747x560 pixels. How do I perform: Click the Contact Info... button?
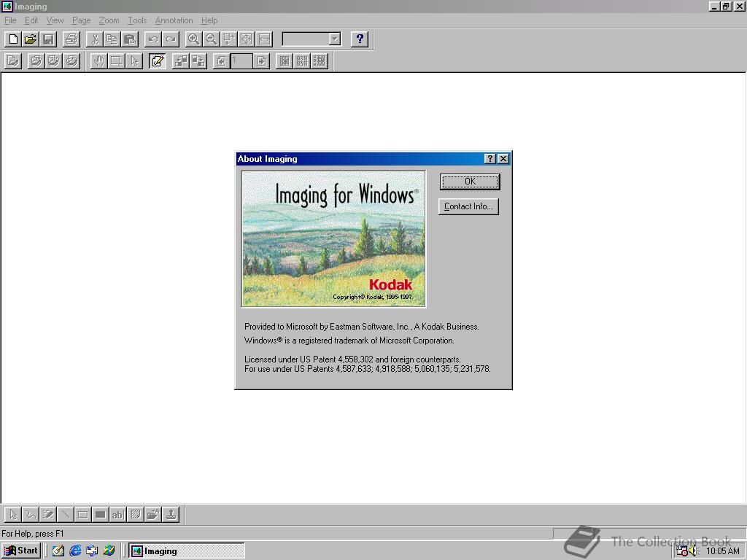pyautogui.click(x=469, y=206)
